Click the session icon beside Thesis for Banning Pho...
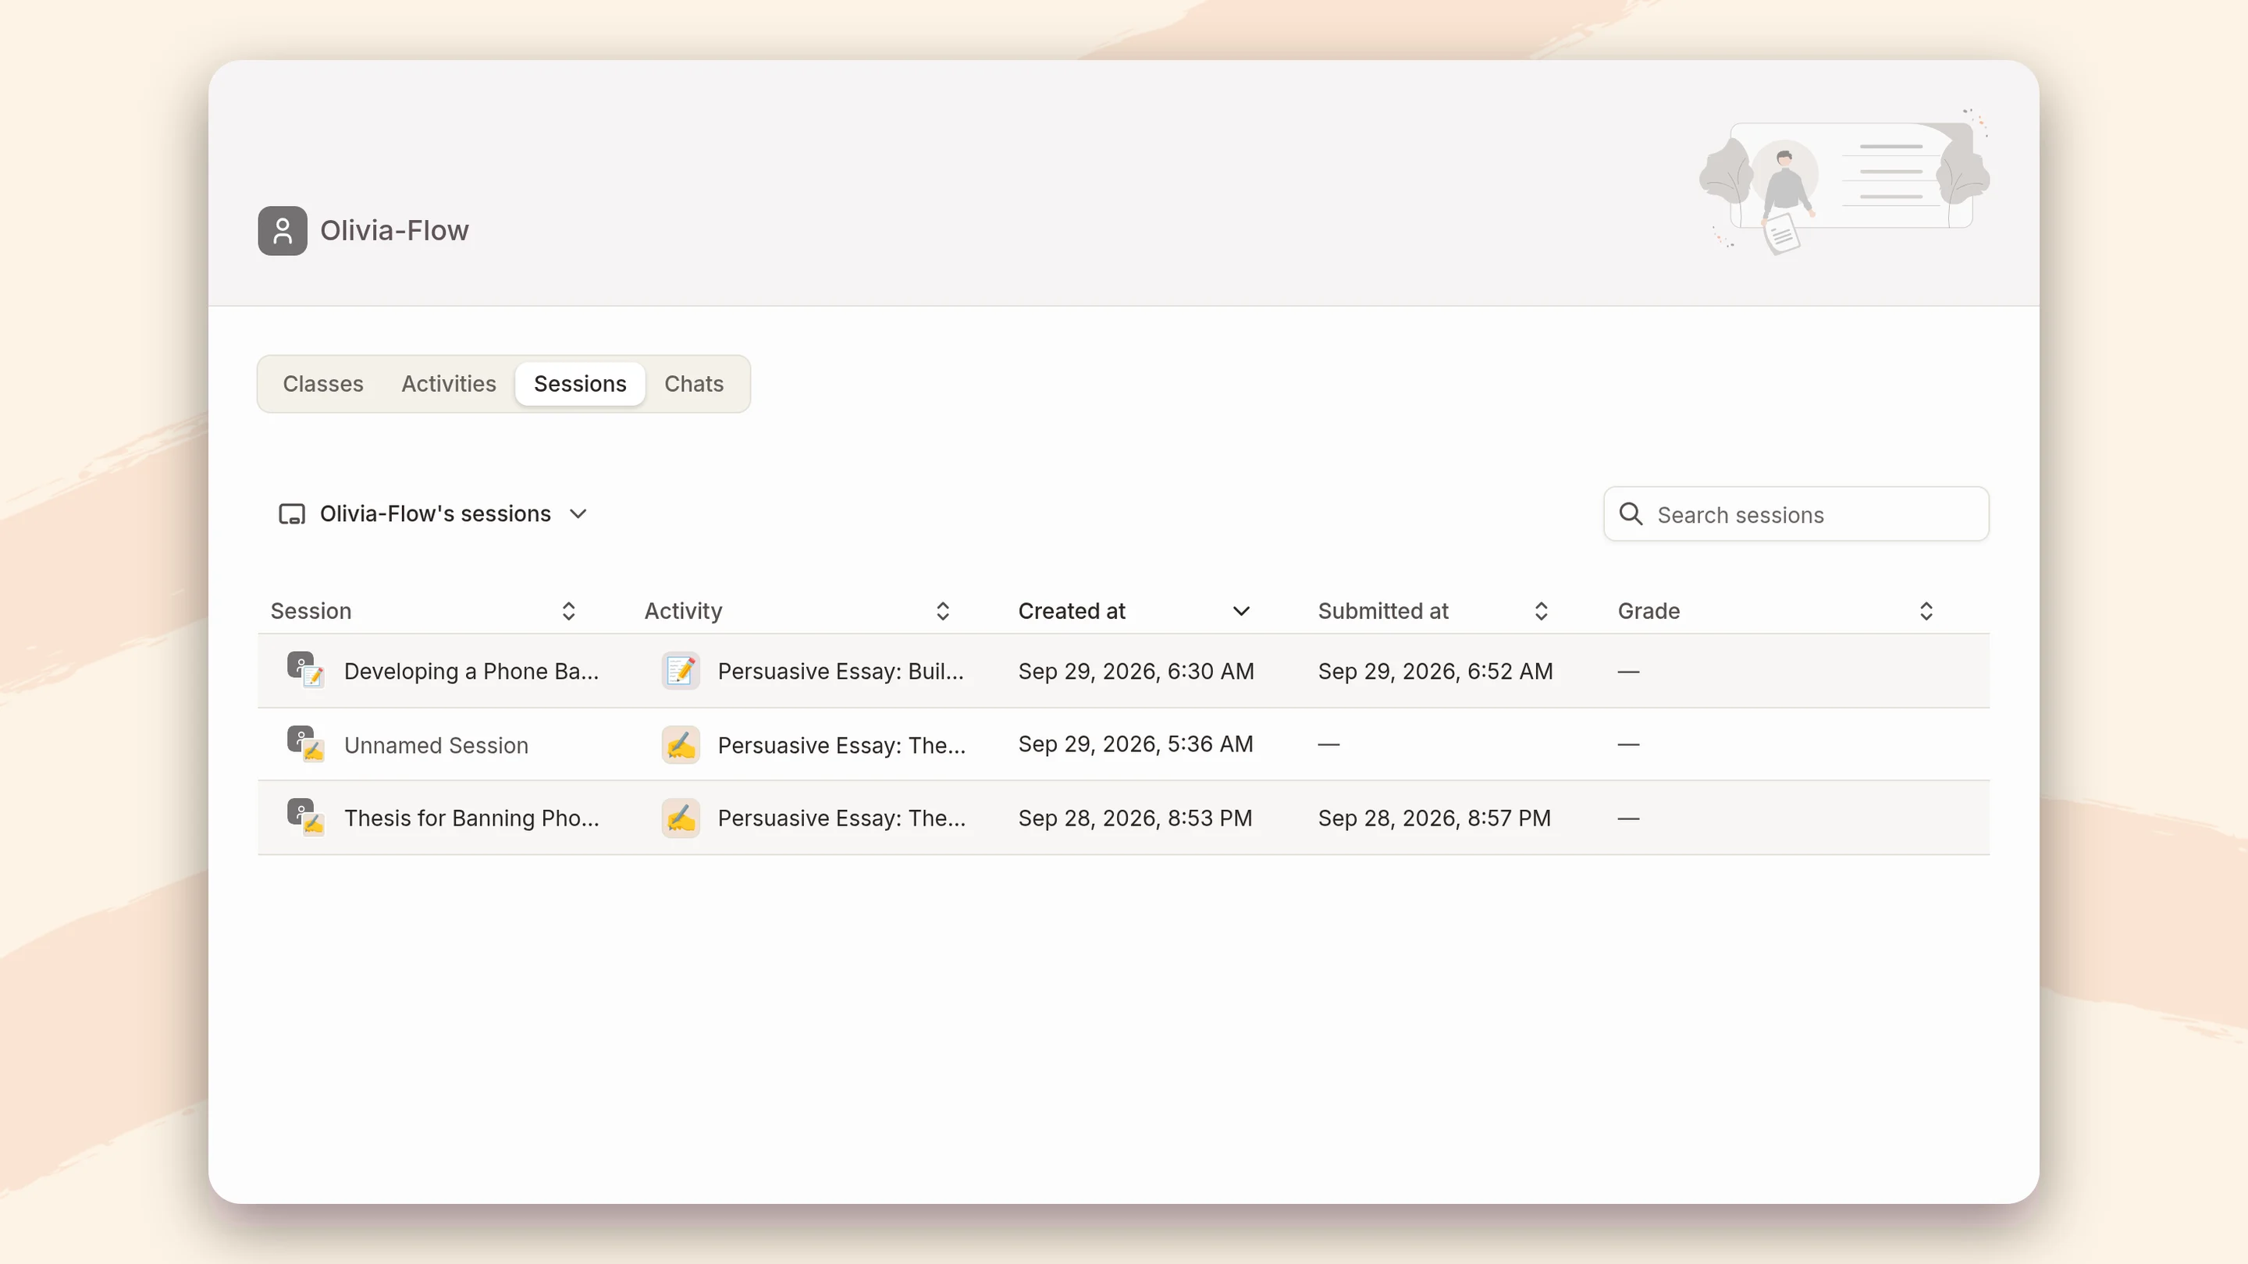Image resolution: width=2248 pixels, height=1264 pixels. [x=305, y=818]
